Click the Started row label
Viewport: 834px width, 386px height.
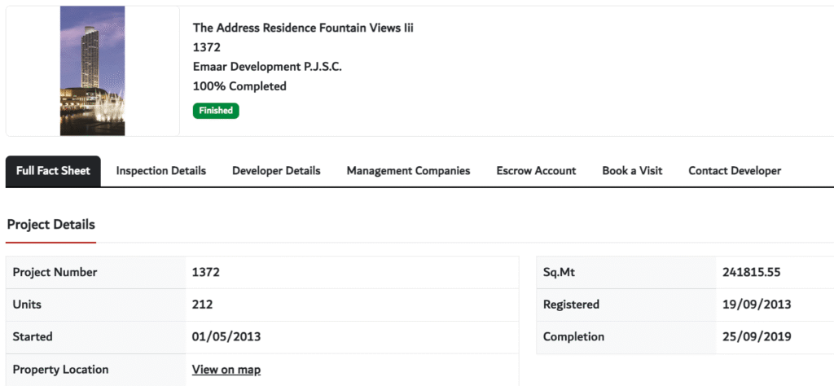33,336
